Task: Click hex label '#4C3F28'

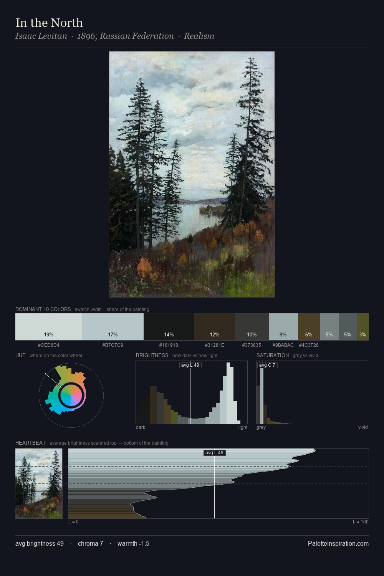Action: pyautogui.click(x=309, y=345)
